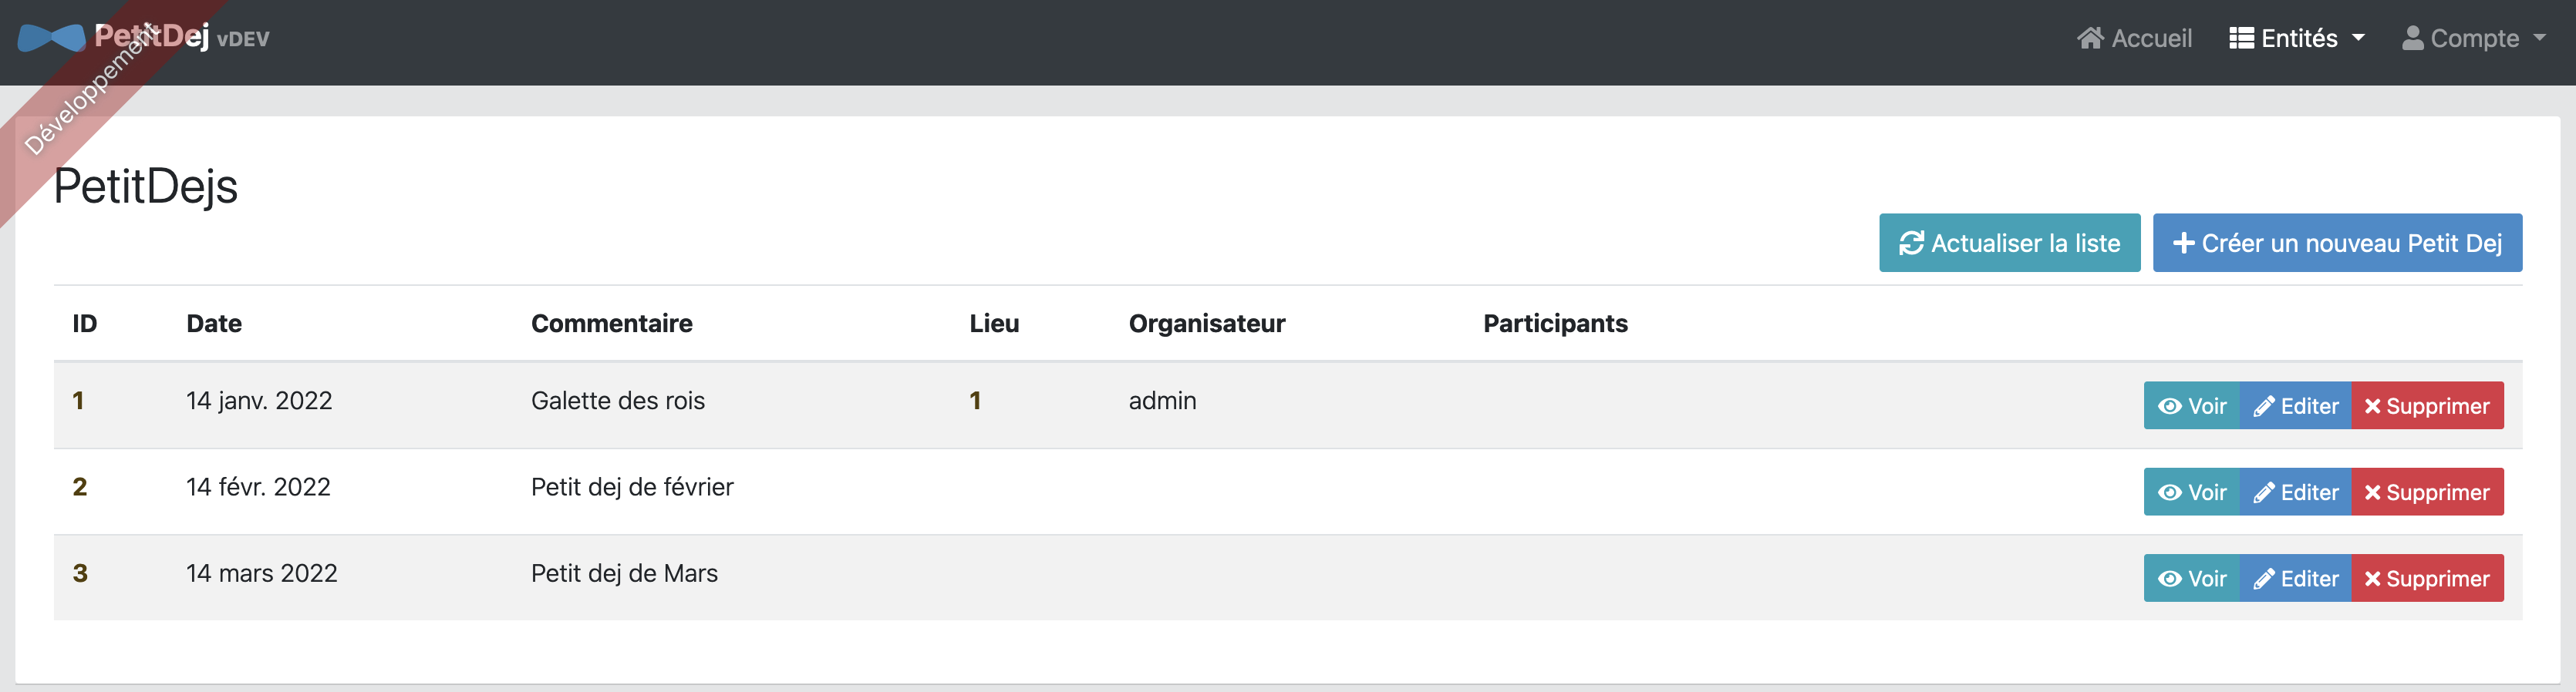Viewport: 2576px width, 692px height.
Task: Expand the Entités dropdown caret
Action: pyautogui.click(x=2358, y=38)
